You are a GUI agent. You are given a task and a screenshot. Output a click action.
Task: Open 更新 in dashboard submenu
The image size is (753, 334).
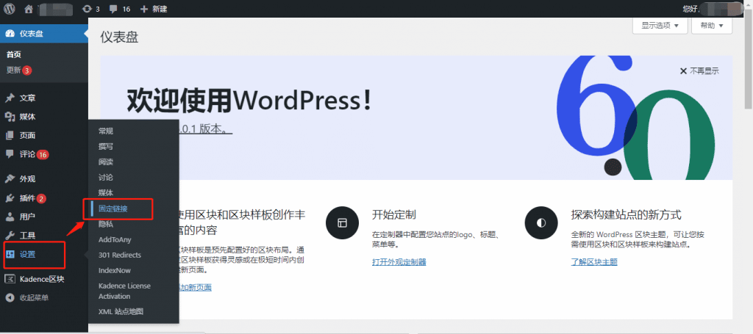point(13,70)
